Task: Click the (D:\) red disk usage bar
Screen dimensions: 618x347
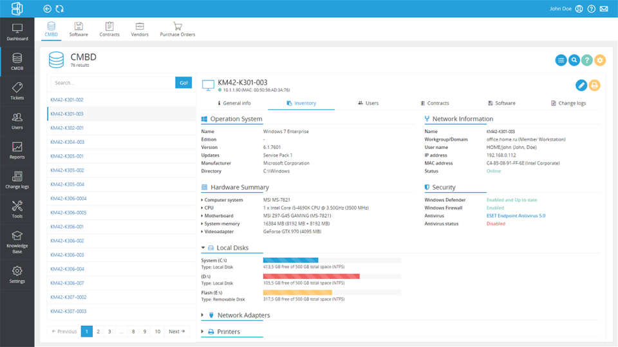Action: coord(332,276)
